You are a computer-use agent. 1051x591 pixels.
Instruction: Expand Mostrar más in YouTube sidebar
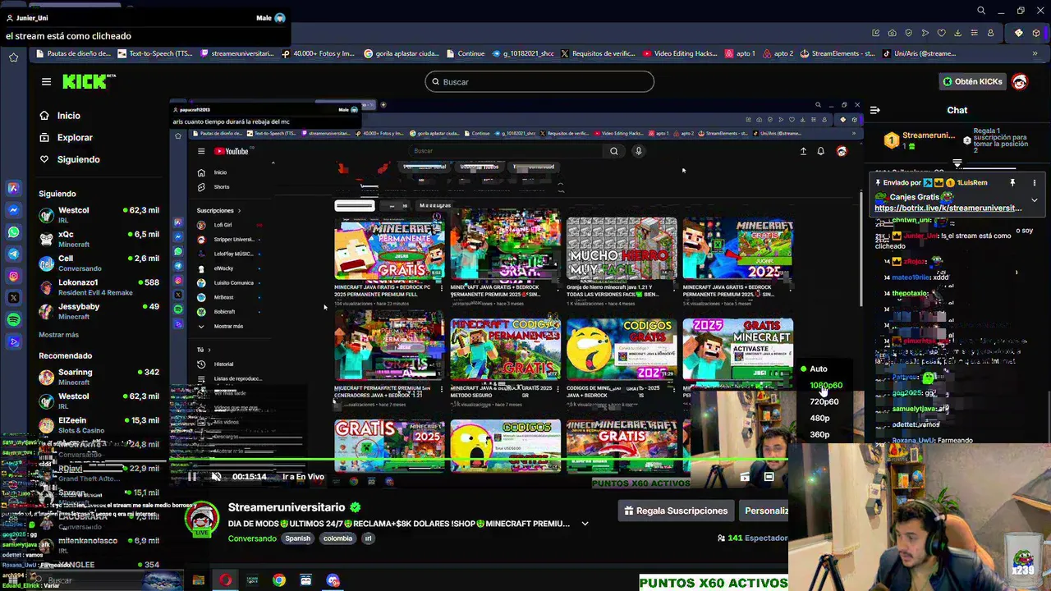click(x=228, y=326)
